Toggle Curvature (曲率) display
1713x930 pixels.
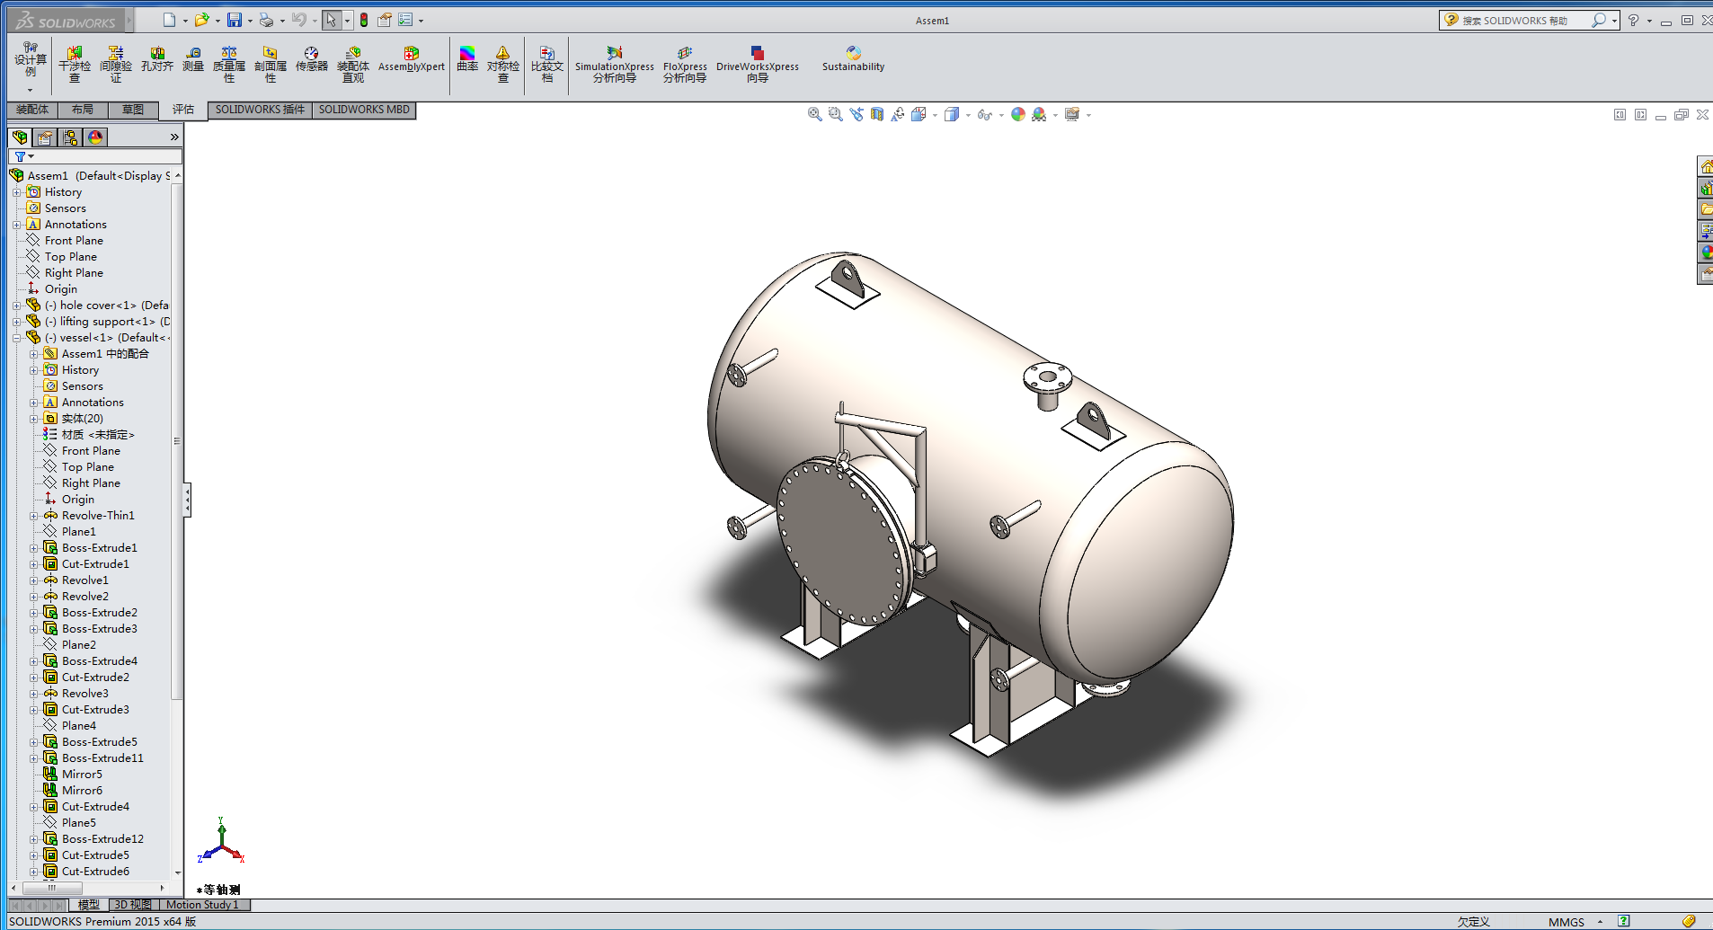coord(467,59)
